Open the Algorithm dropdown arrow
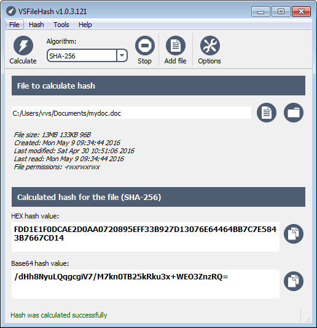Image resolution: width=317 pixels, height=328 pixels. pos(122,55)
